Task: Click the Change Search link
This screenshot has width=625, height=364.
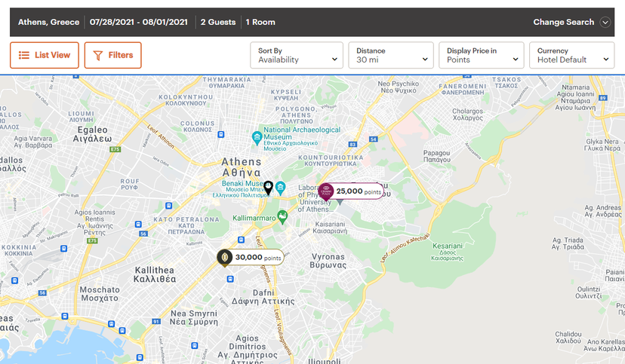Action: tap(563, 23)
